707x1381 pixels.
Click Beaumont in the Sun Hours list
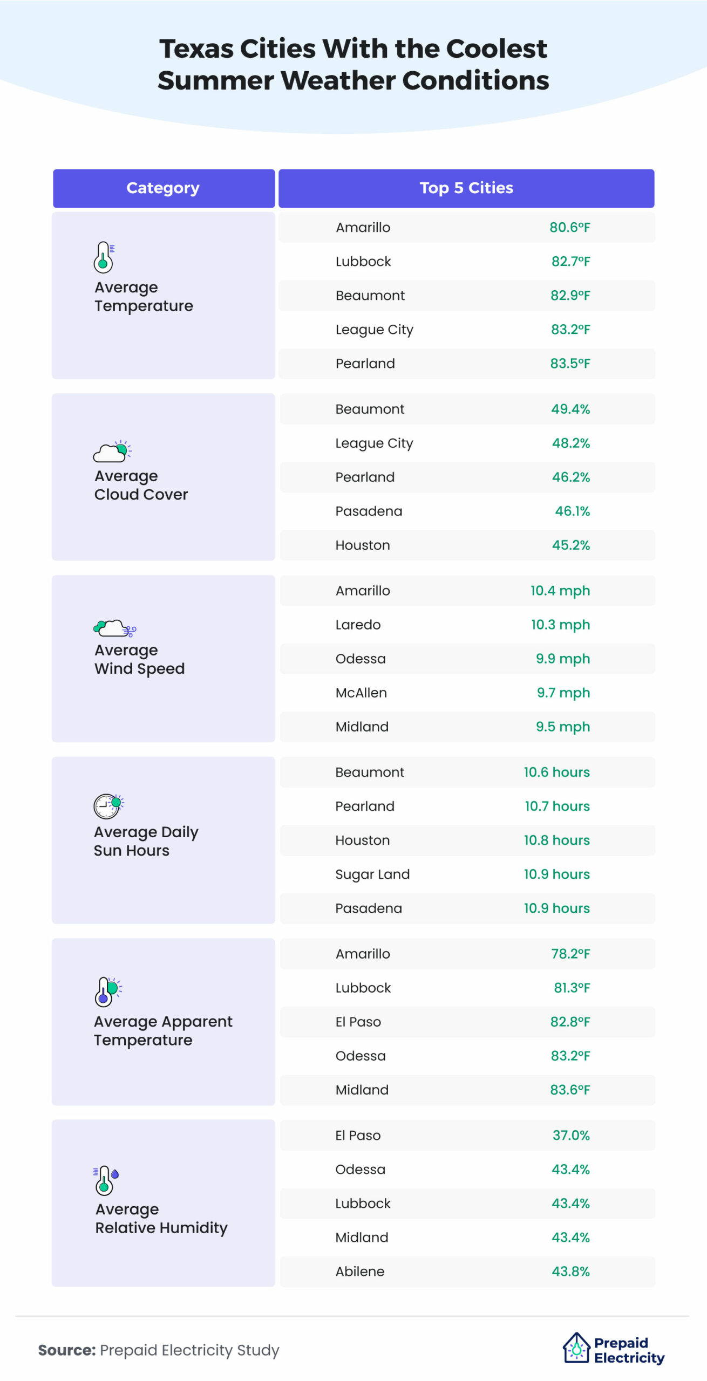[370, 772]
